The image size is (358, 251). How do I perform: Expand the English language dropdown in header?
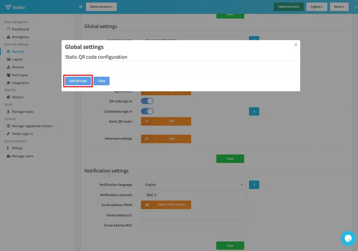coord(317,7)
